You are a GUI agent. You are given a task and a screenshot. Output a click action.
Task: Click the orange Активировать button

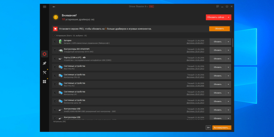click(222, 127)
